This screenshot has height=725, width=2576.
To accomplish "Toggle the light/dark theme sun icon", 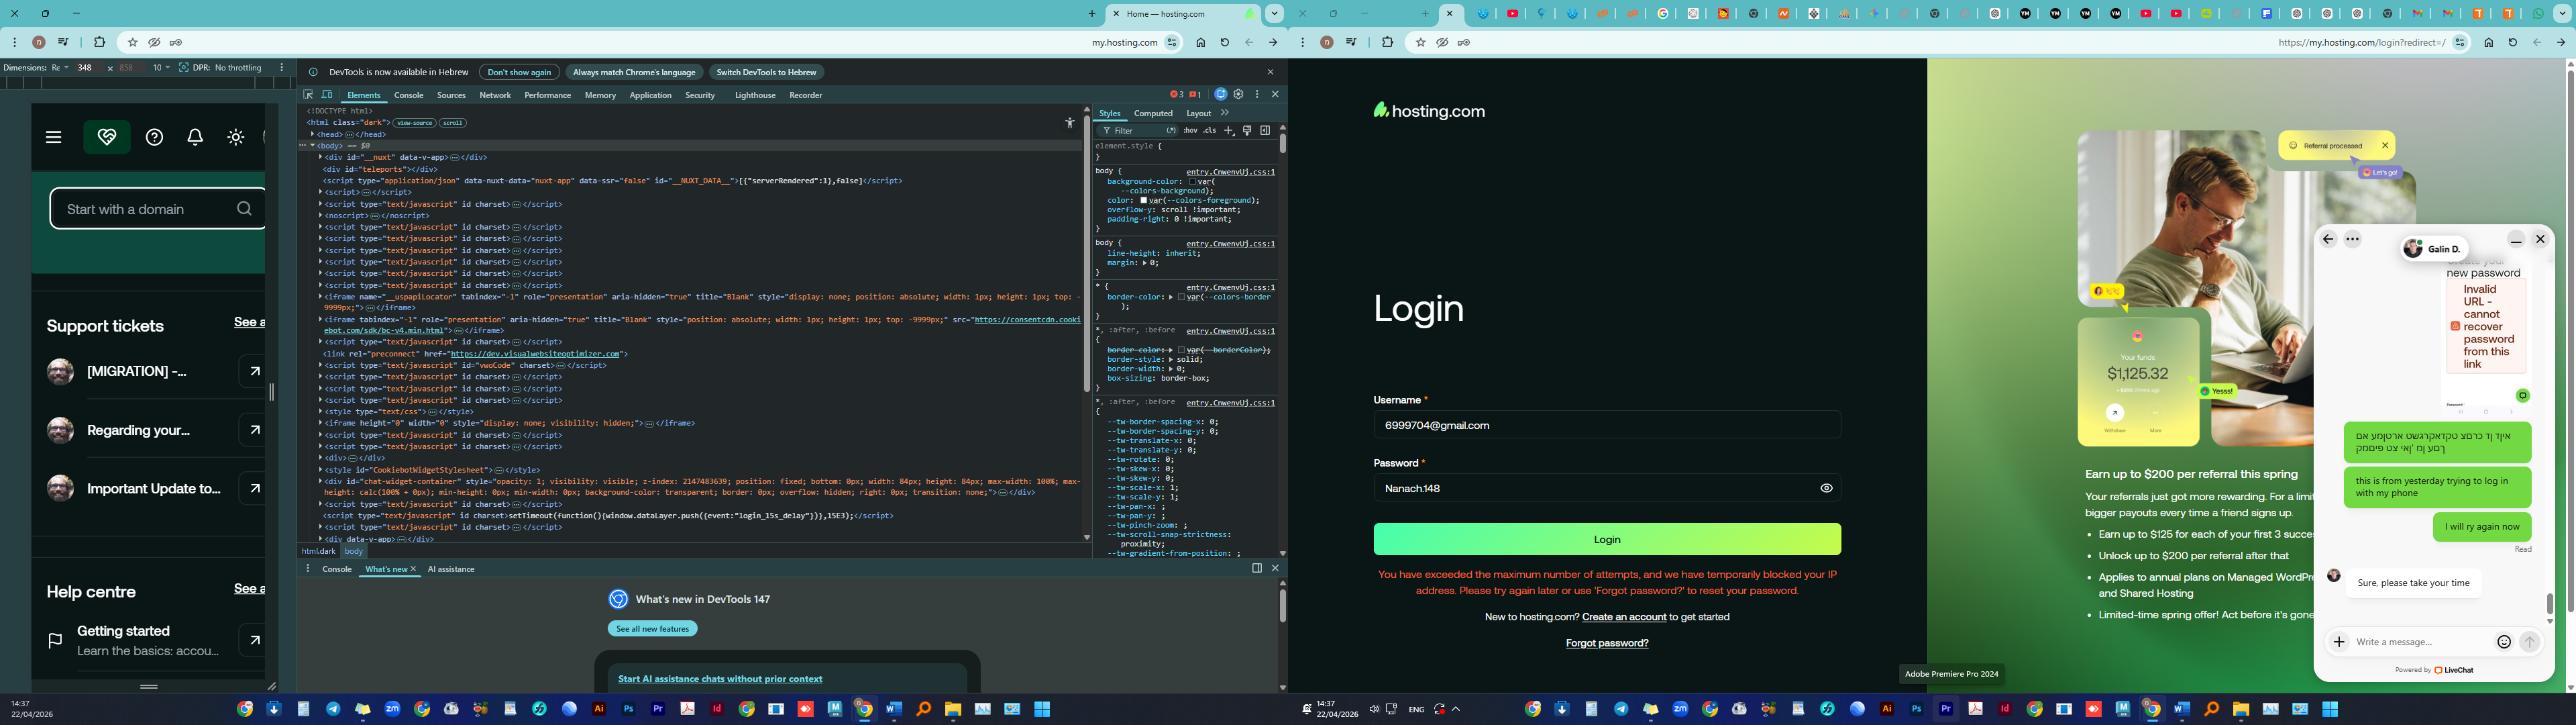I will point(236,137).
